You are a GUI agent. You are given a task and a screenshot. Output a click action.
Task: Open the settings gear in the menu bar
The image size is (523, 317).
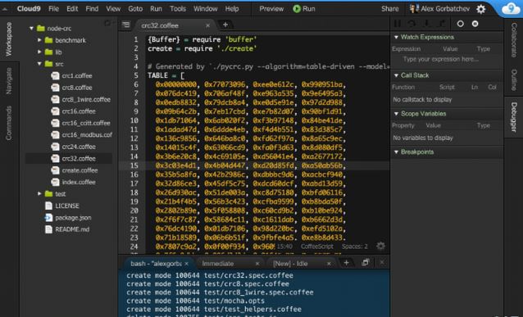coord(480,9)
